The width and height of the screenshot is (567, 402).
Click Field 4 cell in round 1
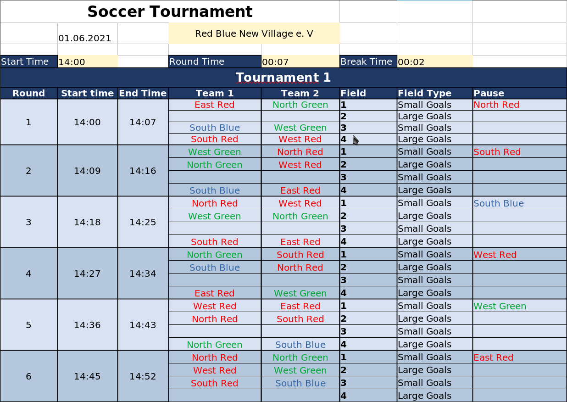pos(368,139)
